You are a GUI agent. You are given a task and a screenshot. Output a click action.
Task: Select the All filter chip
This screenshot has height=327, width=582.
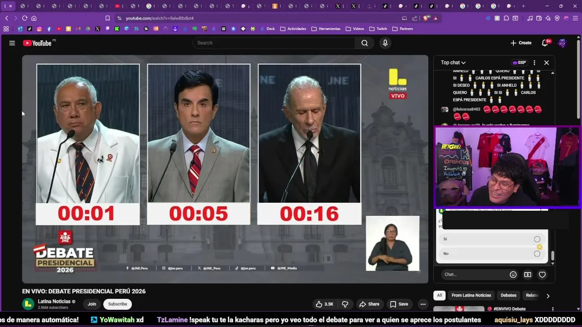coord(439,295)
